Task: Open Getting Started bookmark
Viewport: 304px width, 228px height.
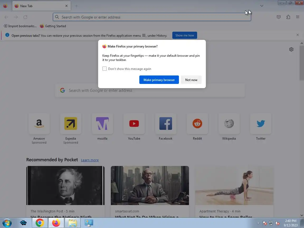Action: pyautogui.click(x=53, y=26)
